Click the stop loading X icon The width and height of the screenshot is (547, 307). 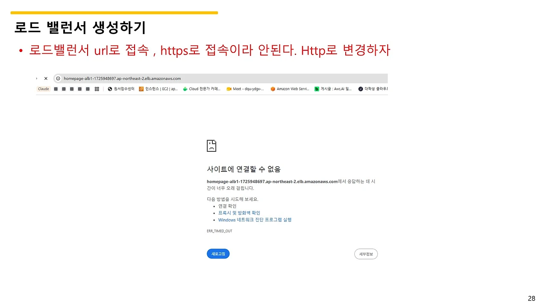click(46, 78)
